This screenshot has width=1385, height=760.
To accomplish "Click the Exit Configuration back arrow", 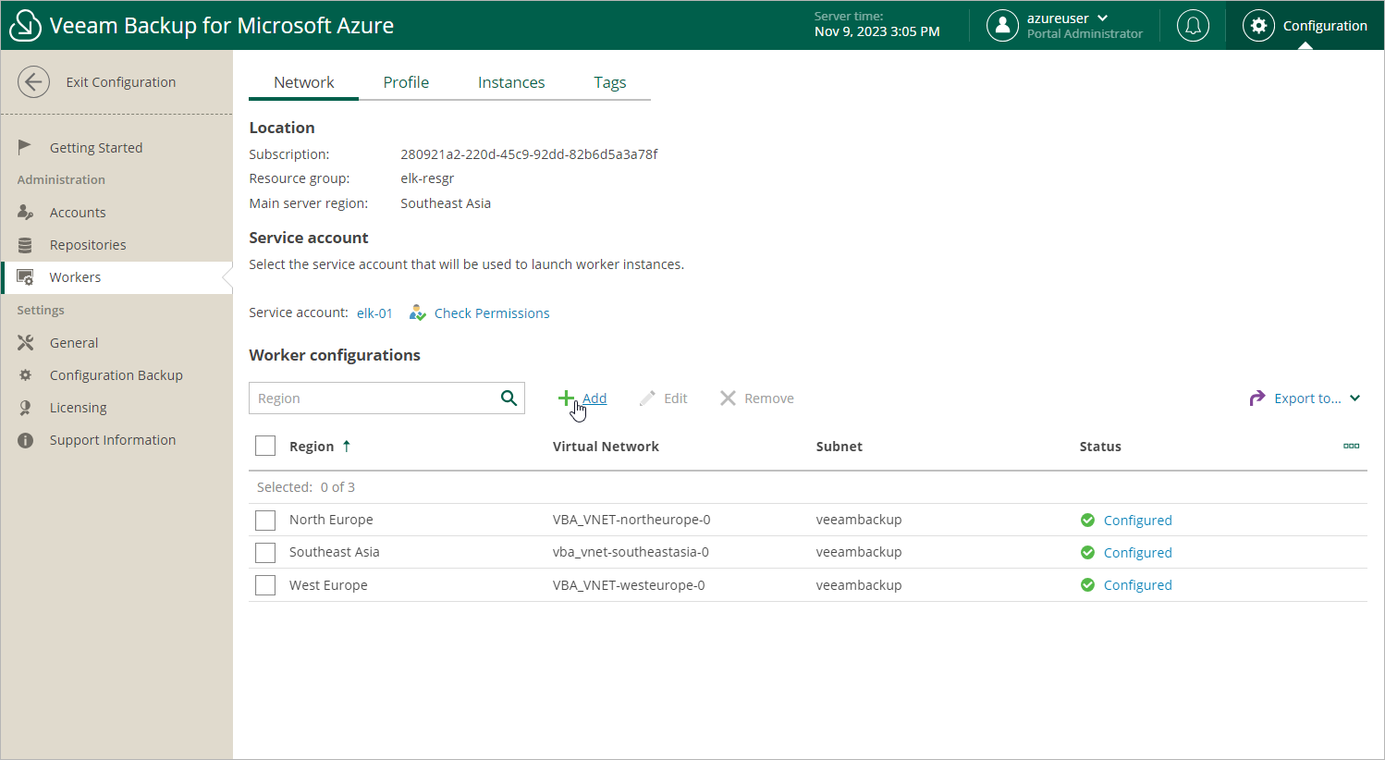I will (33, 82).
